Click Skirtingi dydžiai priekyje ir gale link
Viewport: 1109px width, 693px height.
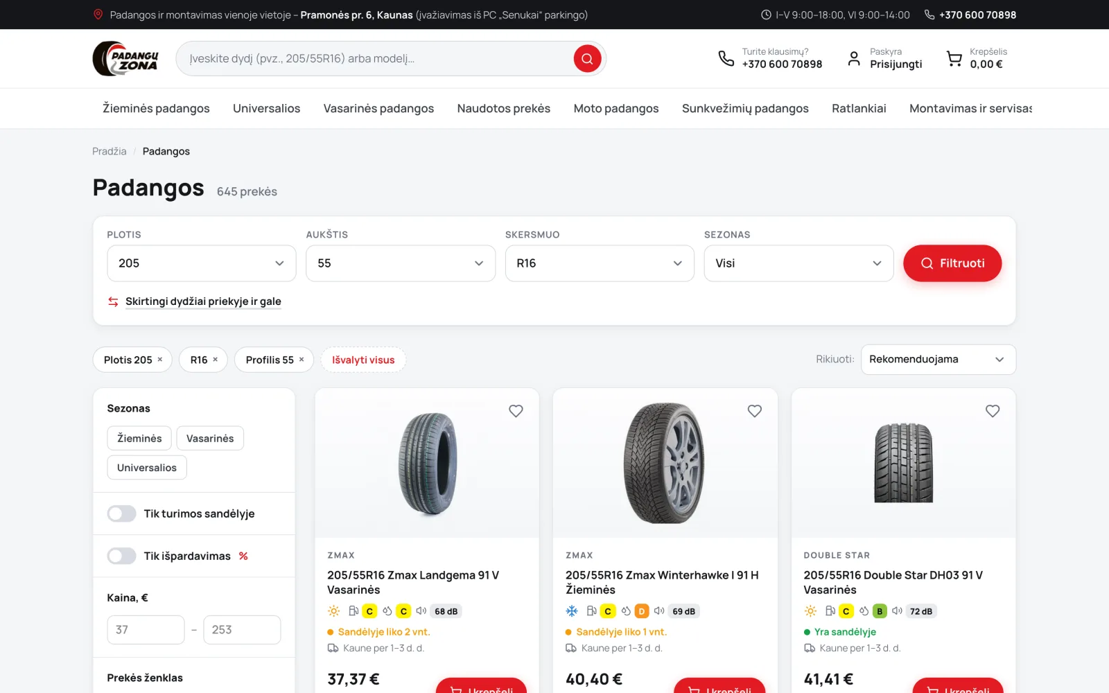tap(203, 301)
